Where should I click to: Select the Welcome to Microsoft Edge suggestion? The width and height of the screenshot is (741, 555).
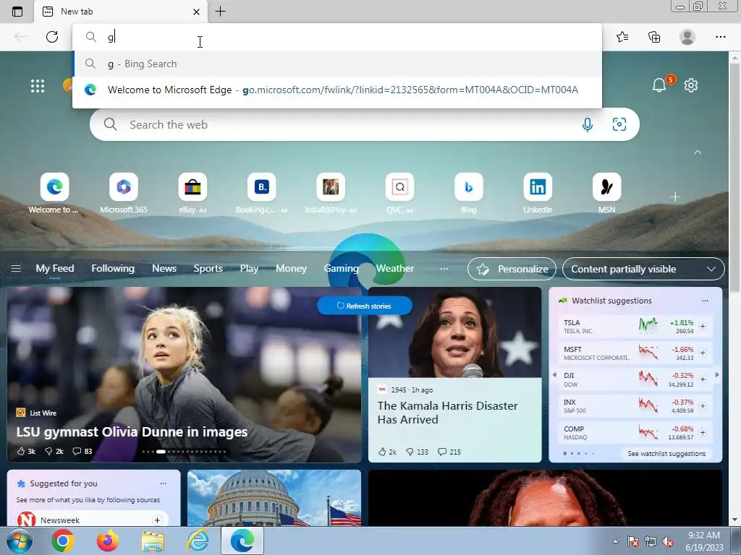coord(337,90)
